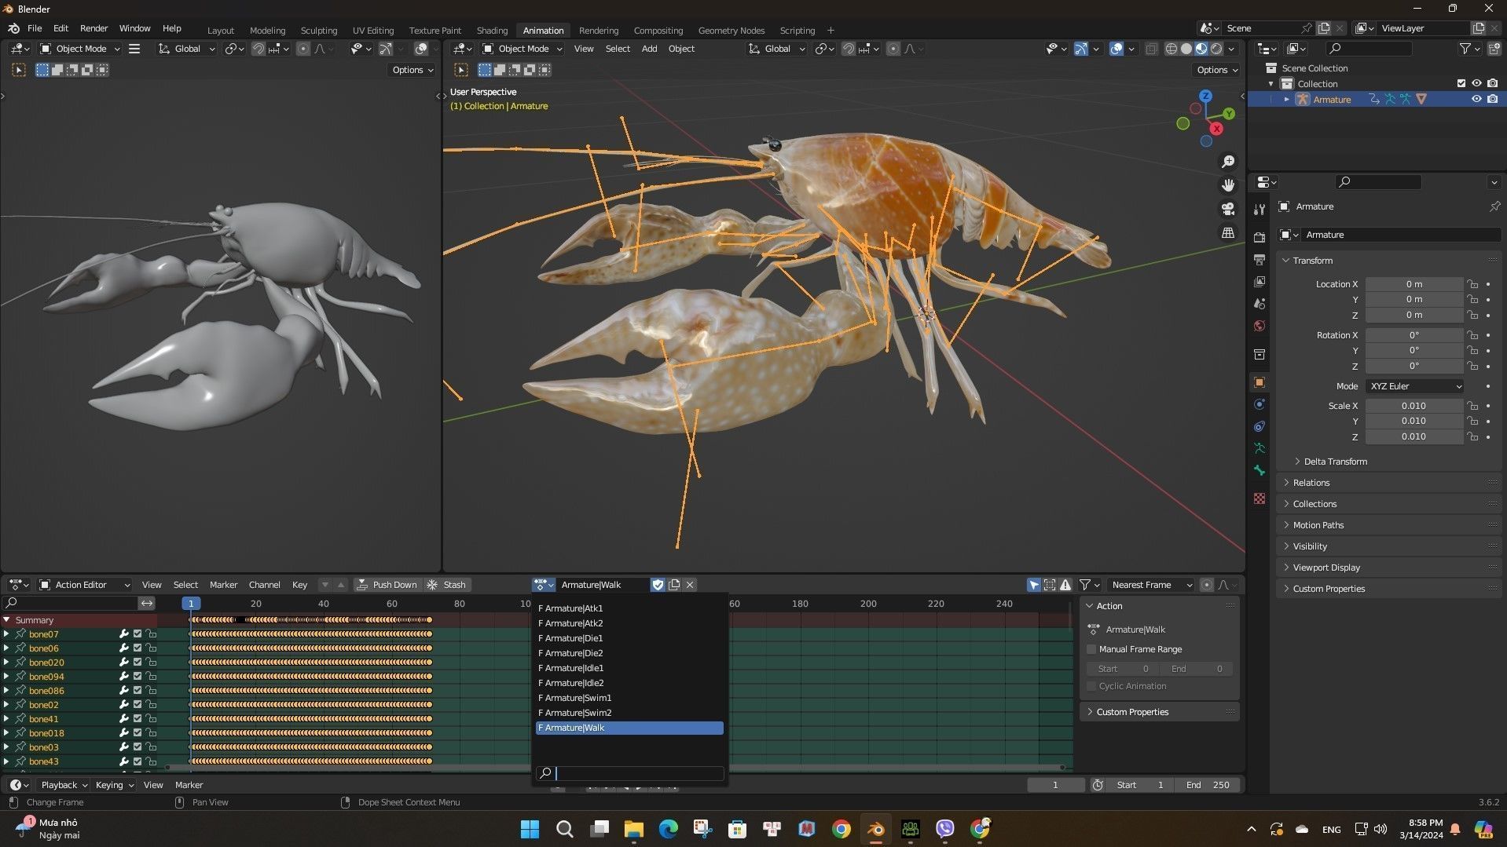The width and height of the screenshot is (1507, 847).
Task: Pin the properties editor context
Action: pyautogui.click(x=1494, y=206)
